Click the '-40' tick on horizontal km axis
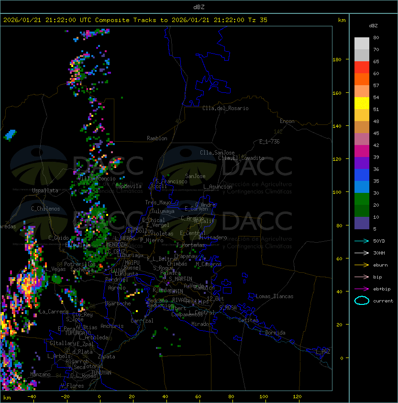Screen dimensions: 398x403 (32, 397)
